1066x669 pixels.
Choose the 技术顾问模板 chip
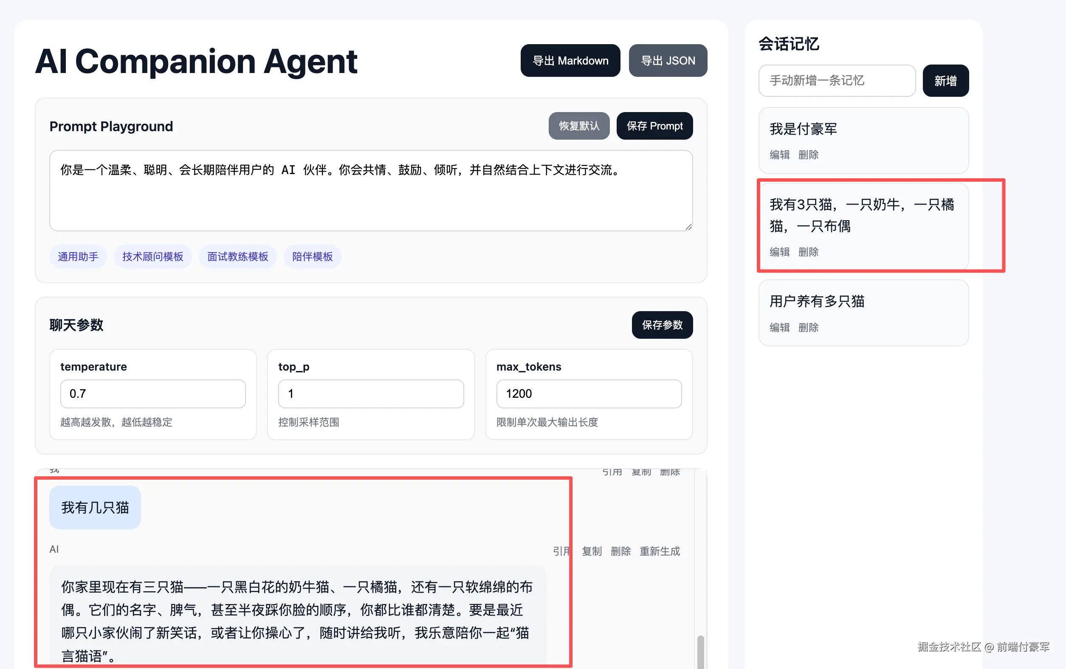tap(153, 257)
